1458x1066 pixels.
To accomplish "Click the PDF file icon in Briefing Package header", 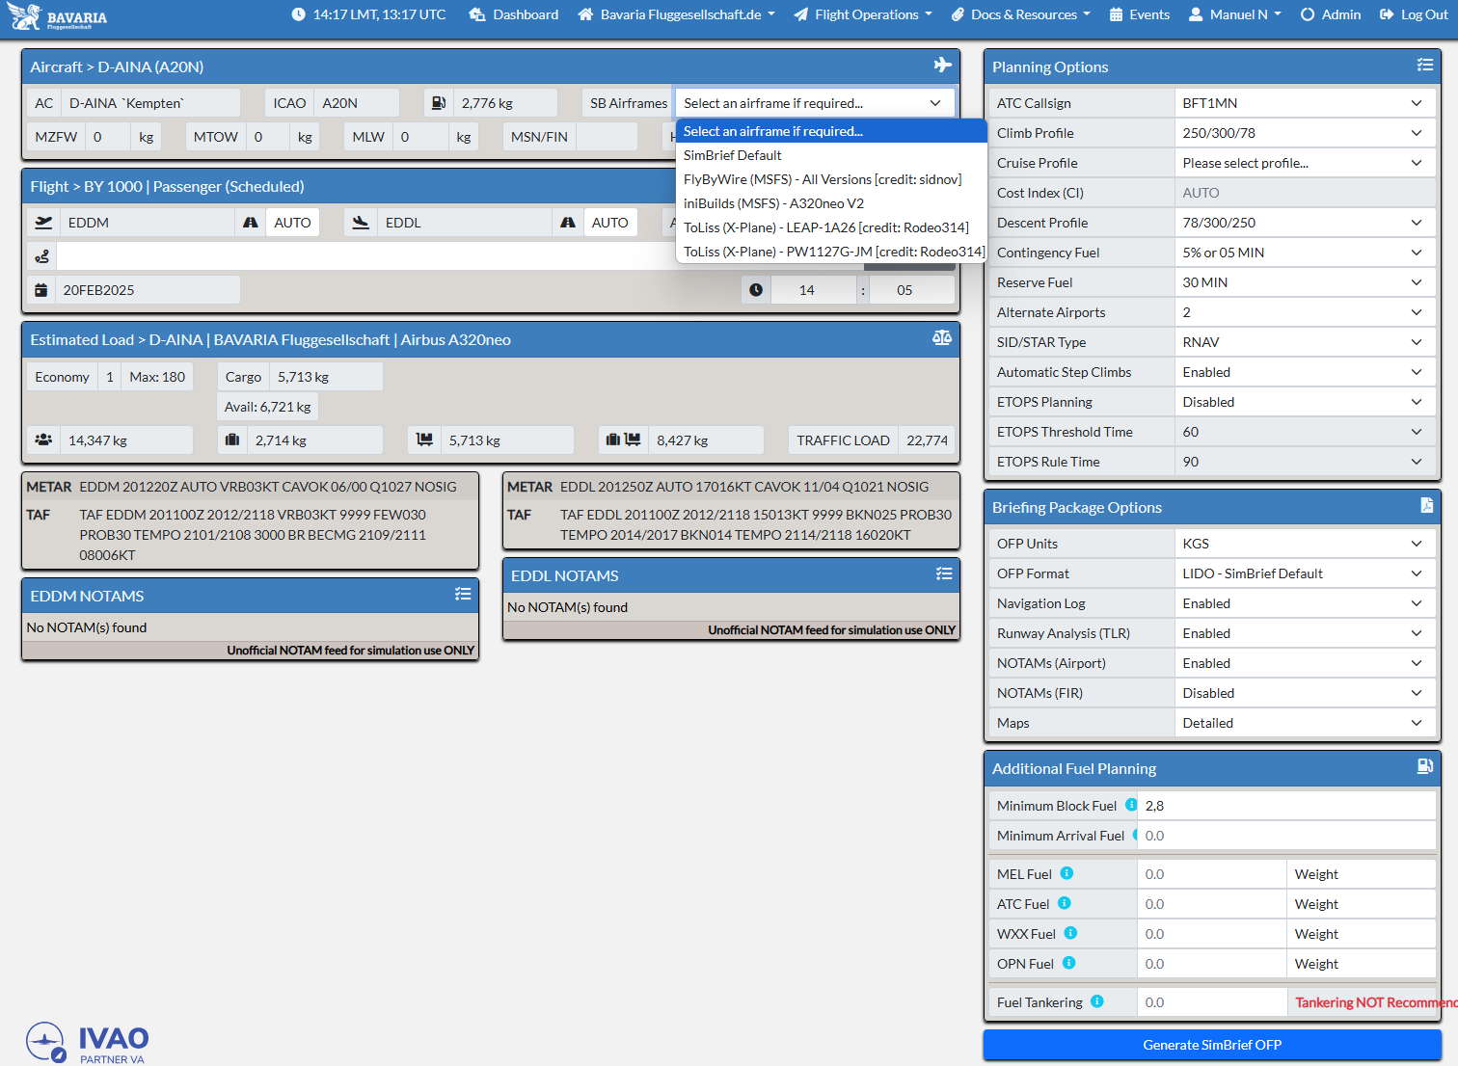I will (1426, 505).
